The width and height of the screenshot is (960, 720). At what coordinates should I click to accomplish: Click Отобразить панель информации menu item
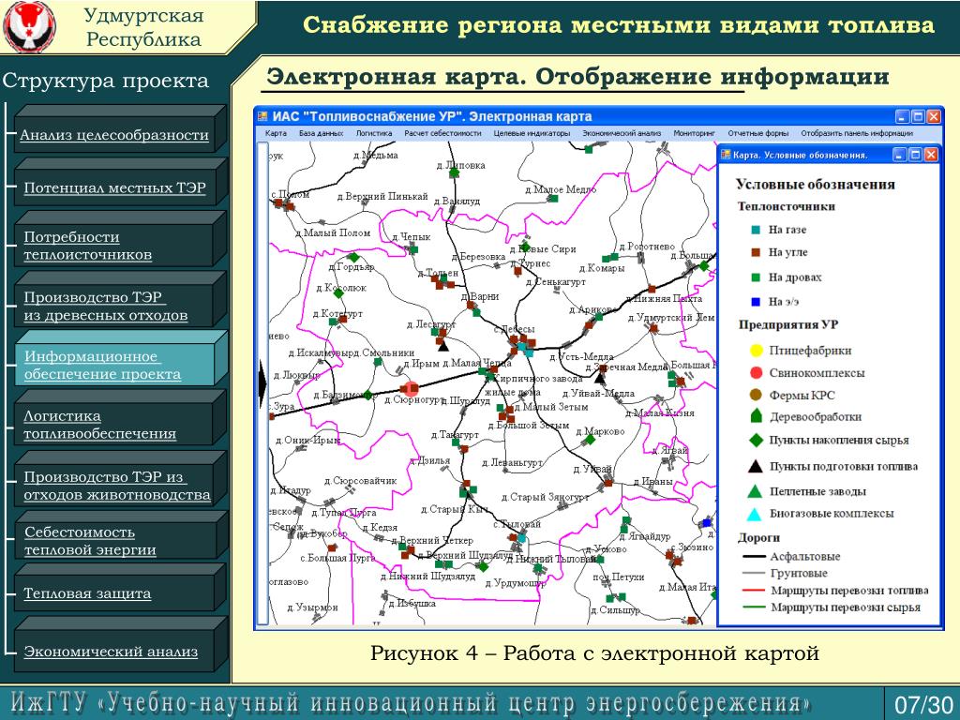(x=857, y=133)
